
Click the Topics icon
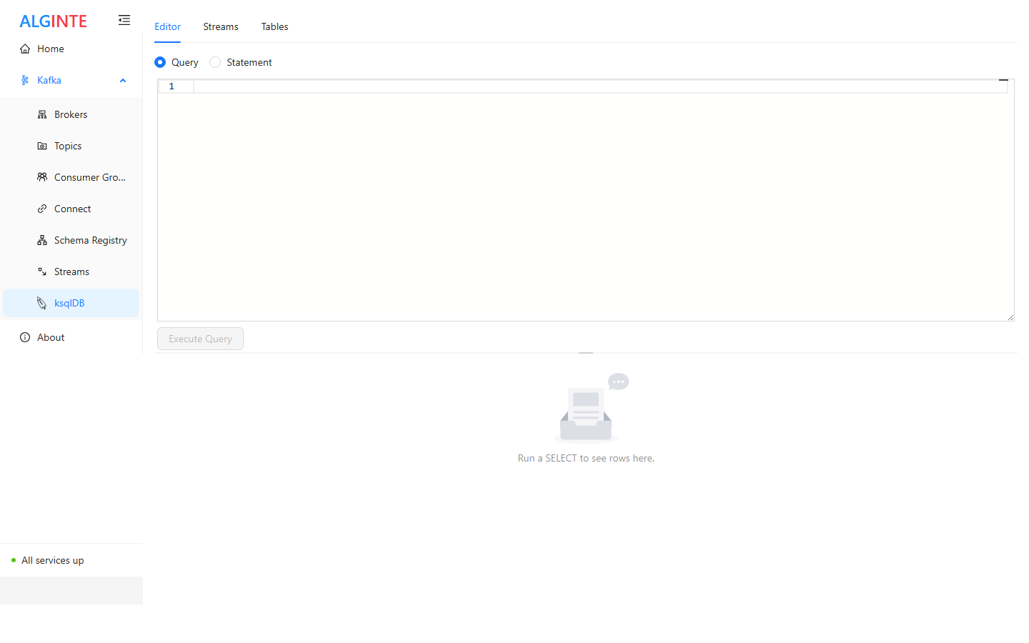[x=42, y=146]
